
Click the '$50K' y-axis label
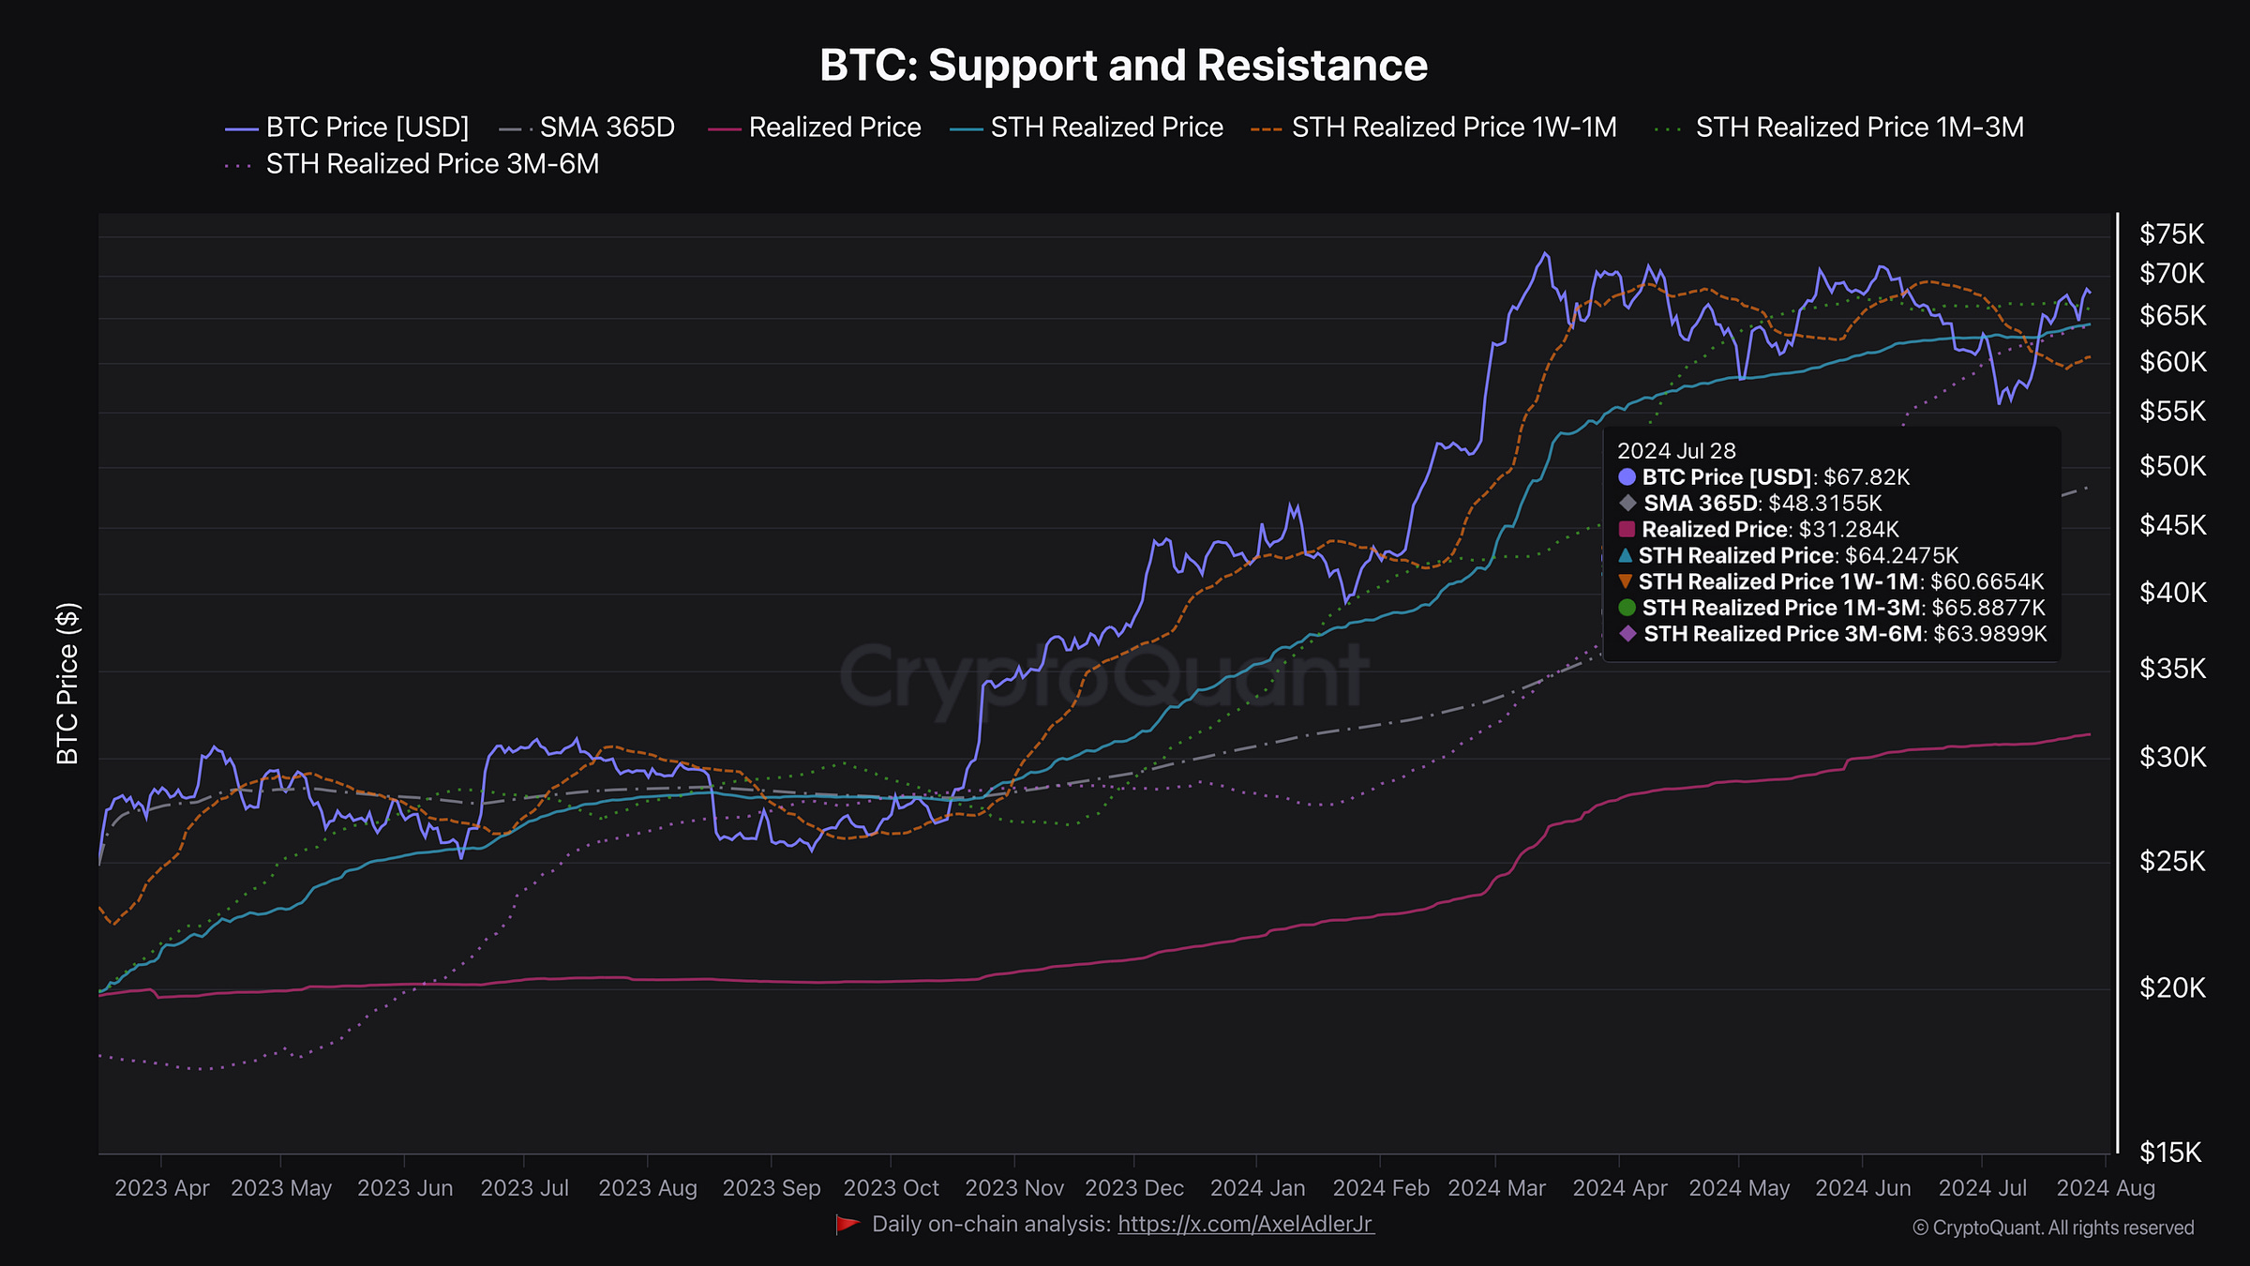coord(2172,466)
